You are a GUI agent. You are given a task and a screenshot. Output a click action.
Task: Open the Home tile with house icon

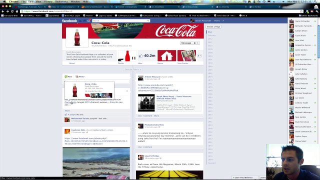click(166, 55)
